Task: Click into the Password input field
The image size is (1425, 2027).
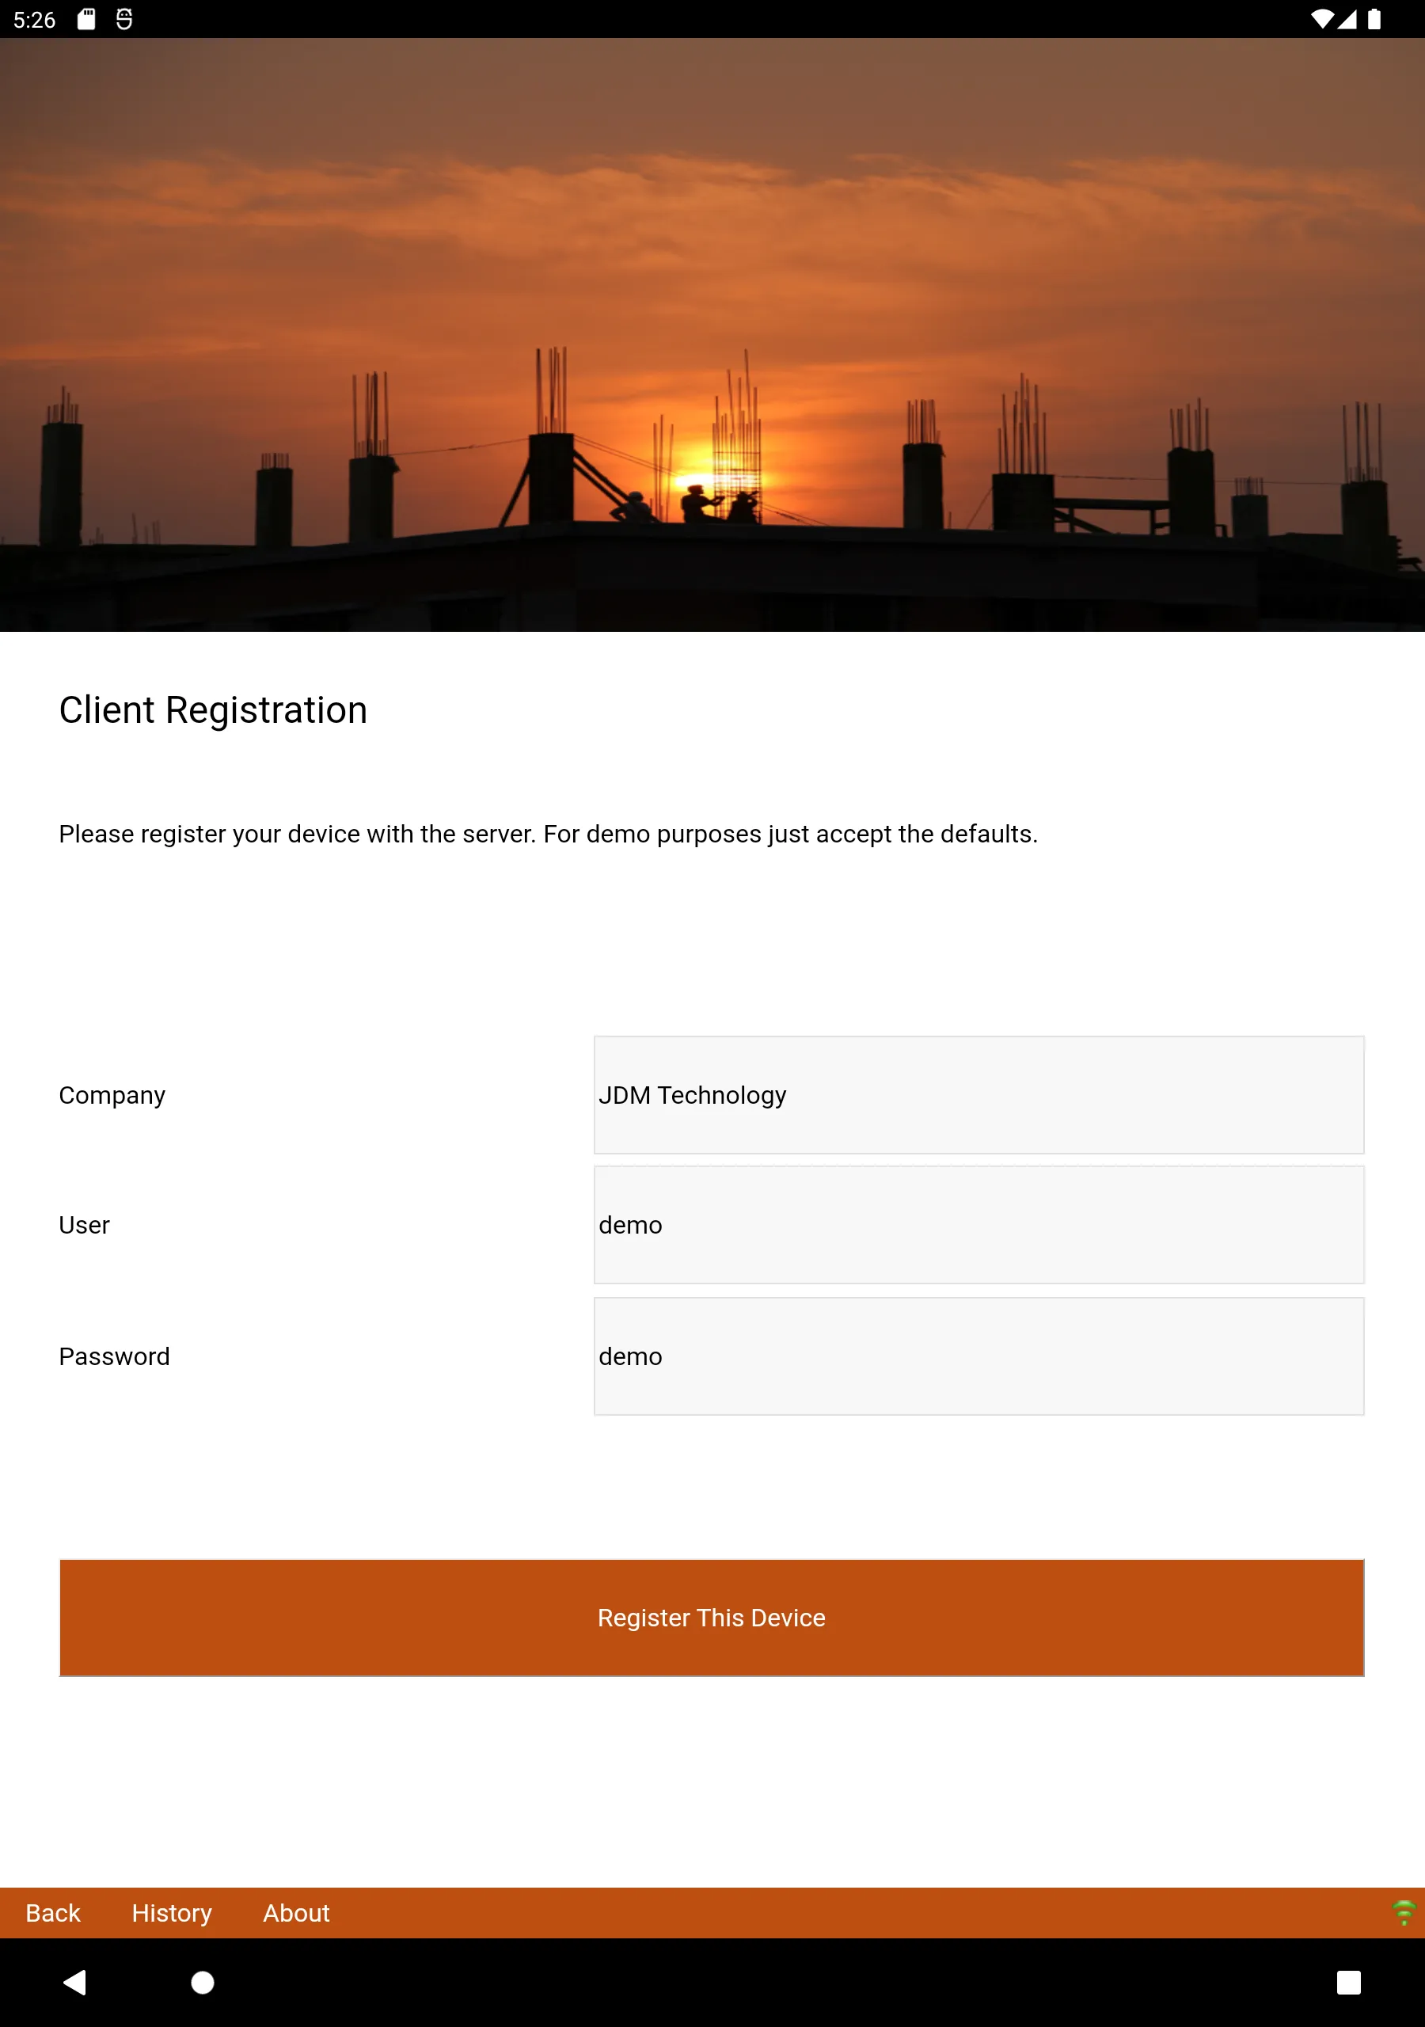Action: coord(978,1356)
